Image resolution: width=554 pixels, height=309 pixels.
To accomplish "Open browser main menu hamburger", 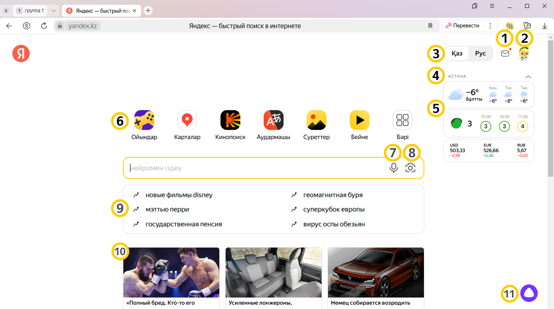I will tap(492, 6).
